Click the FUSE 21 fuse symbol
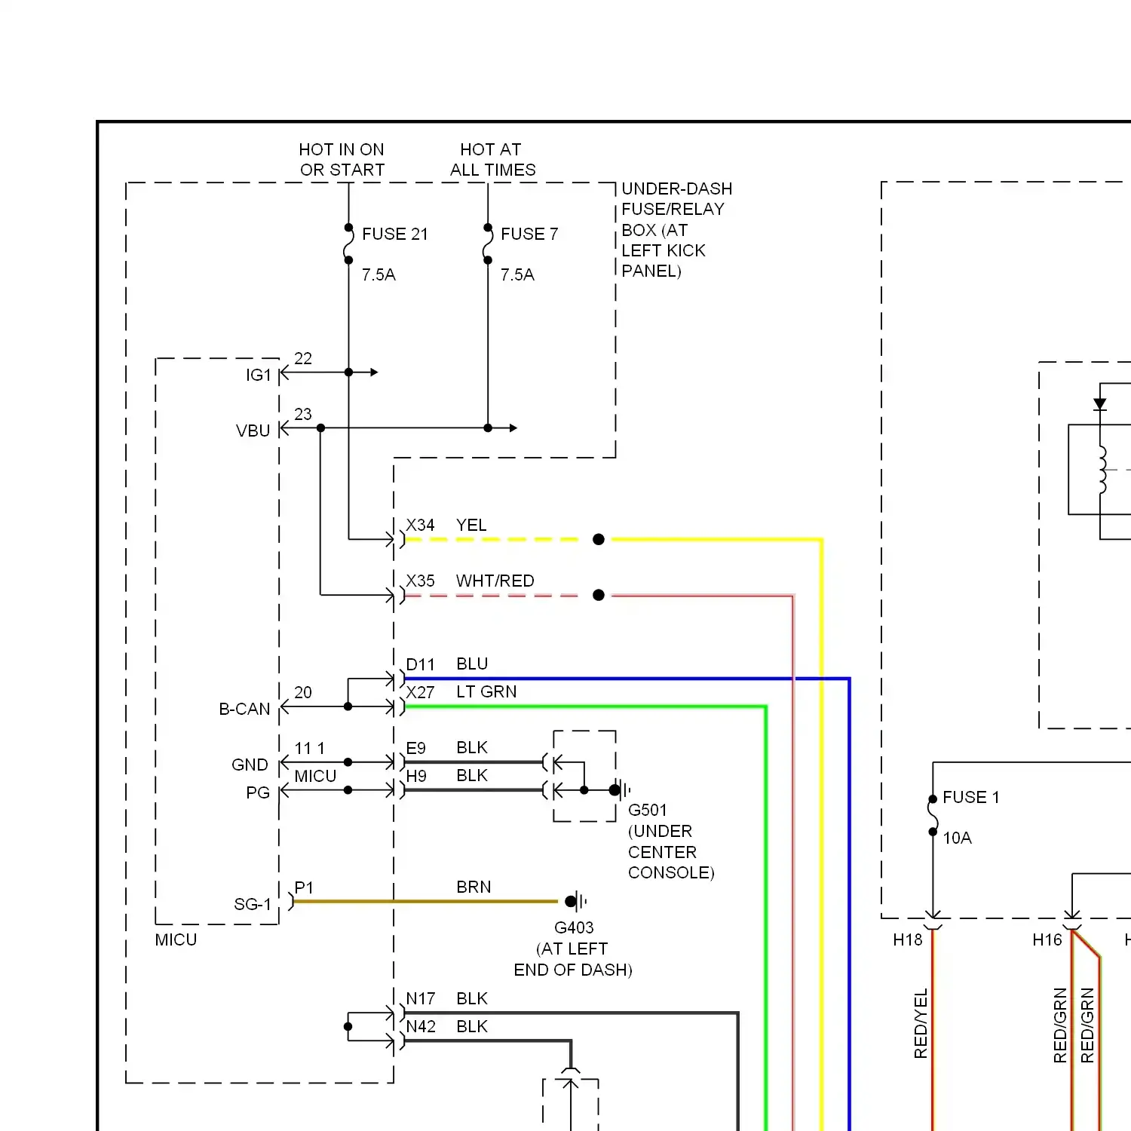The height and width of the screenshot is (1131, 1131). [348, 244]
